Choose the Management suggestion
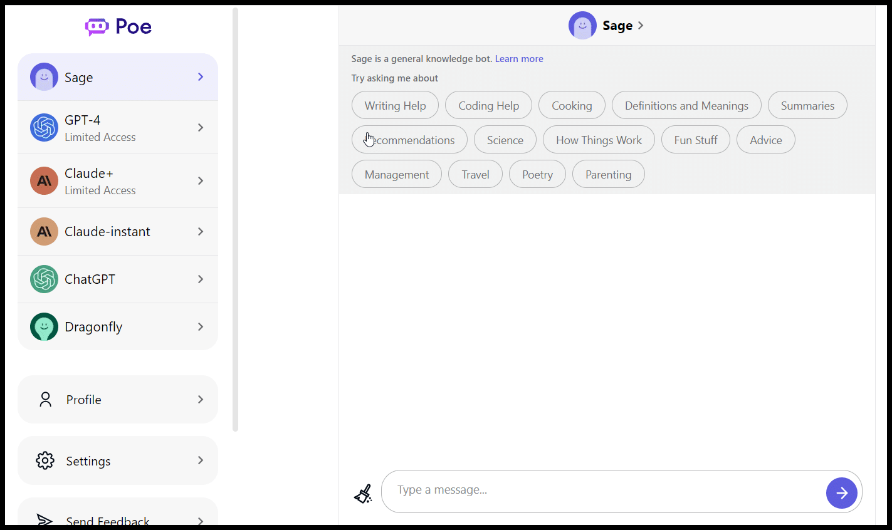Image resolution: width=892 pixels, height=530 pixels. (x=397, y=174)
